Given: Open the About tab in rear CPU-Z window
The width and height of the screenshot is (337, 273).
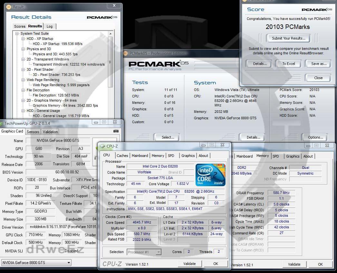Looking at the screenshot, I should pyautogui.click(x=308, y=156).
